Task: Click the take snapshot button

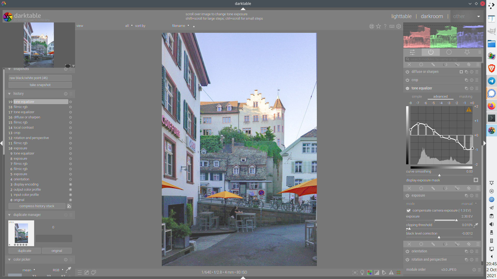Action: pyautogui.click(x=40, y=85)
